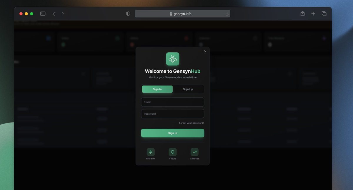Screen dimensions: 353x190
Task: Click the Secure label text
Action: click(x=173, y=159)
